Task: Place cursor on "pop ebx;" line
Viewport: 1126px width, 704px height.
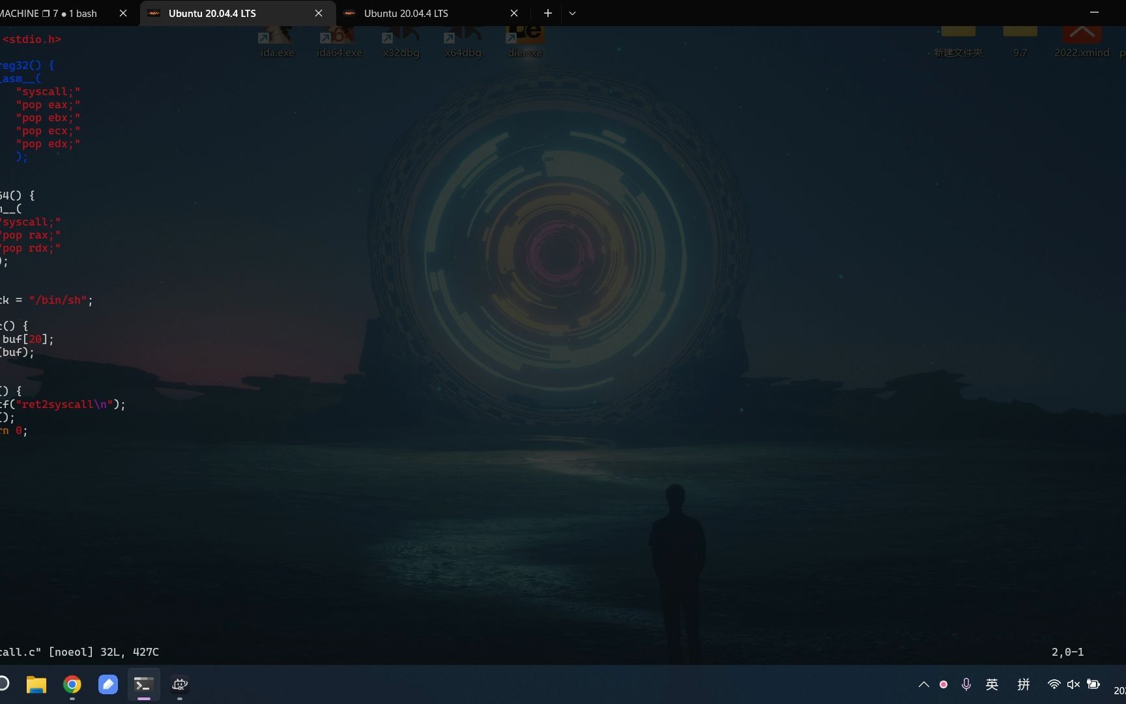Action: point(48,117)
